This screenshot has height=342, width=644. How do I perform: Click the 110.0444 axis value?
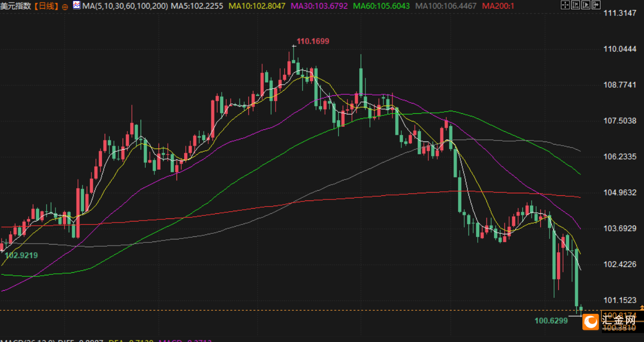[621, 49]
